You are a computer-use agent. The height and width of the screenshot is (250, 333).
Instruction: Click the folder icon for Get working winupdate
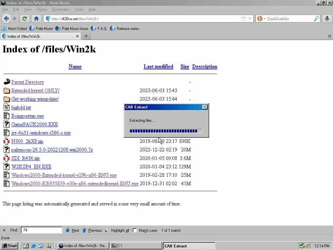click(x=7, y=99)
